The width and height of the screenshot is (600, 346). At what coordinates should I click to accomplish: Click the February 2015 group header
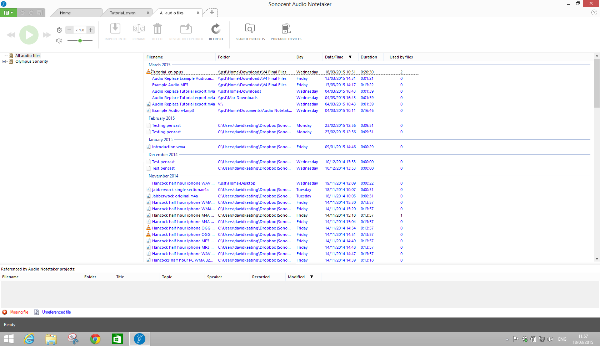pos(161,118)
